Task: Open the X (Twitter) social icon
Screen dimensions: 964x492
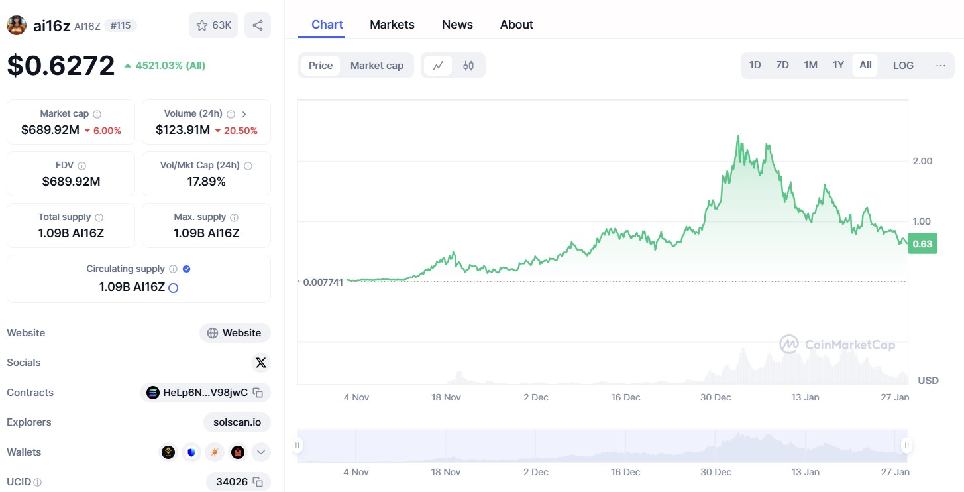Action: [x=260, y=363]
